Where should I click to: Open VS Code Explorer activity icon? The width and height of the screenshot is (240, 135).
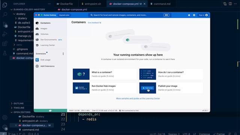(5, 5)
